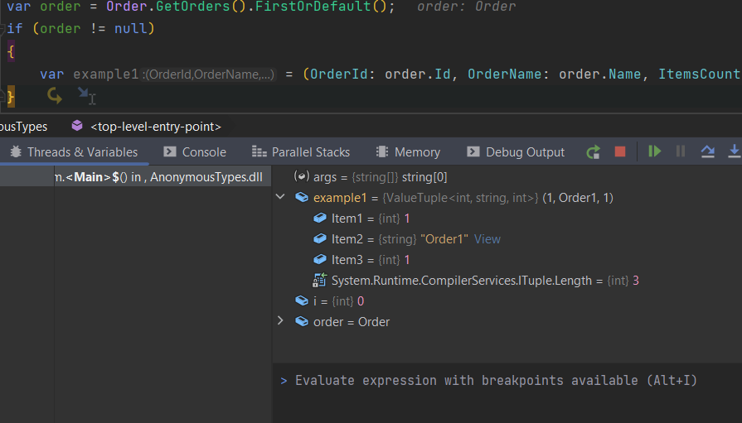The width and height of the screenshot is (742, 423).
Task: Switch to the Memory tab
Action: pyautogui.click(x=408, y=151)
